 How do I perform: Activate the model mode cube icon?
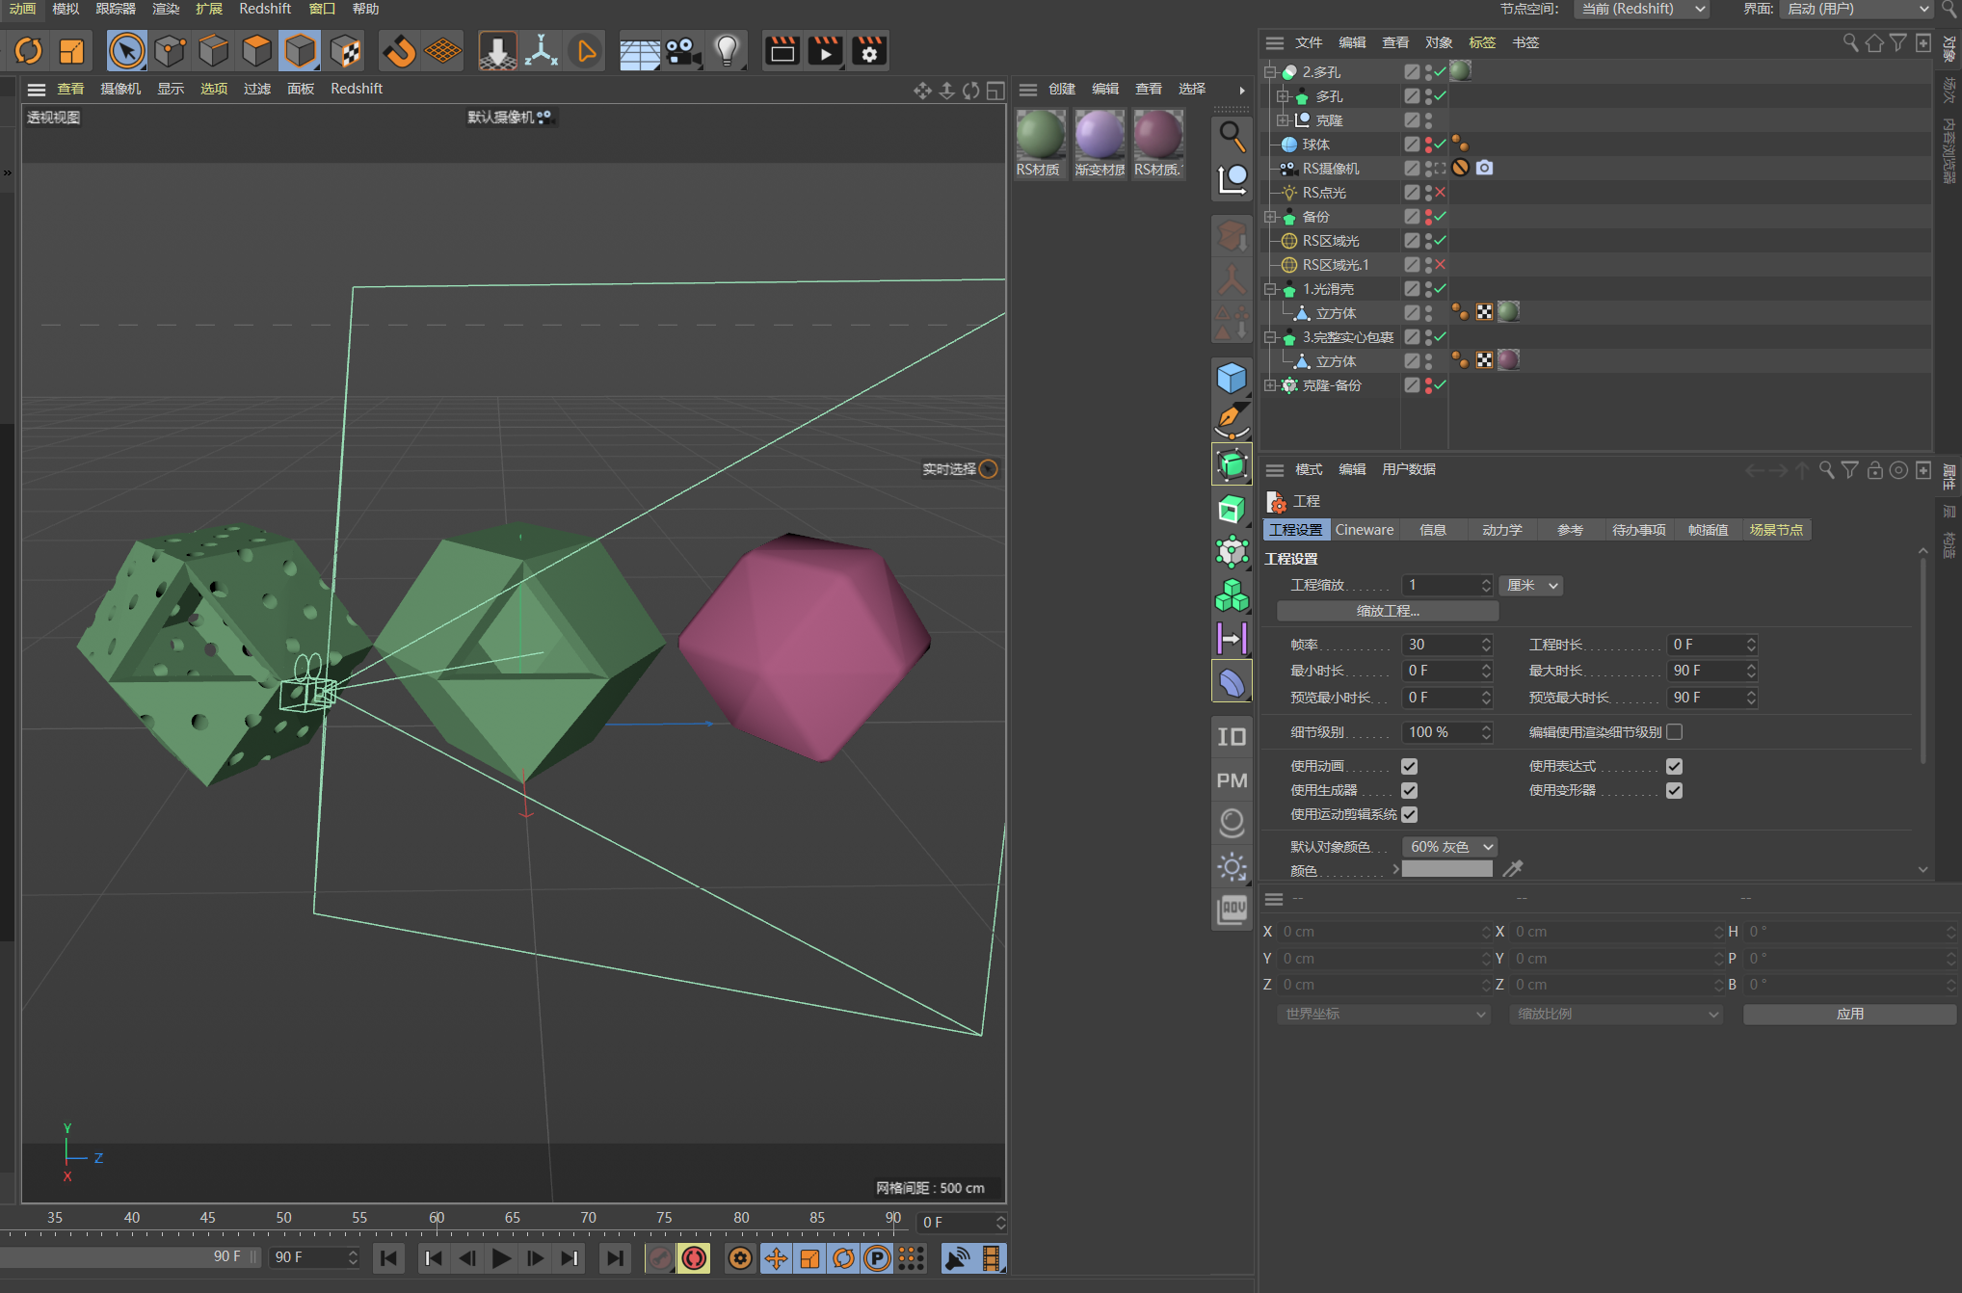(300, 51)
